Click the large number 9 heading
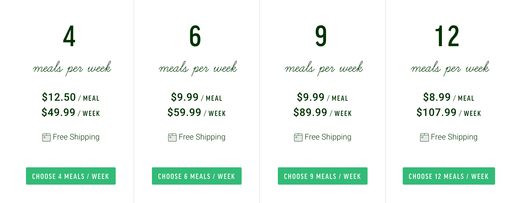The image size is (520, 203). [x=321, y=36]
